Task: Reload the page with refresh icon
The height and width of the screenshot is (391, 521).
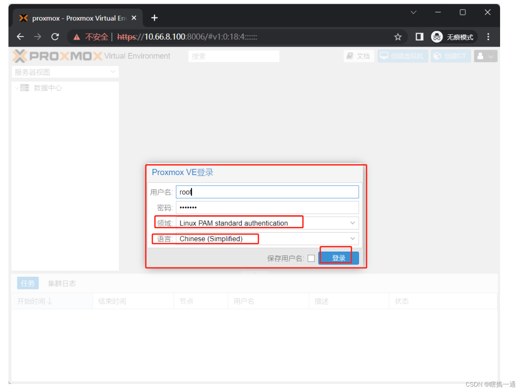Action: 55,37
